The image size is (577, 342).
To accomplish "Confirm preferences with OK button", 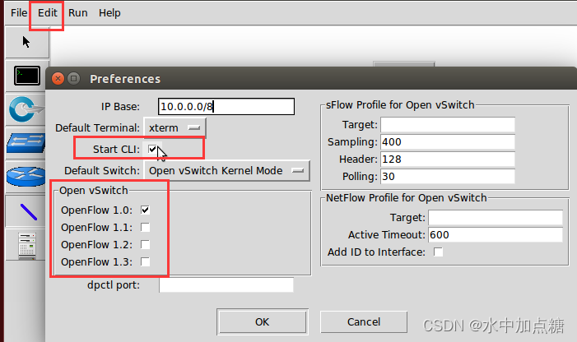I will click(263, 321).
